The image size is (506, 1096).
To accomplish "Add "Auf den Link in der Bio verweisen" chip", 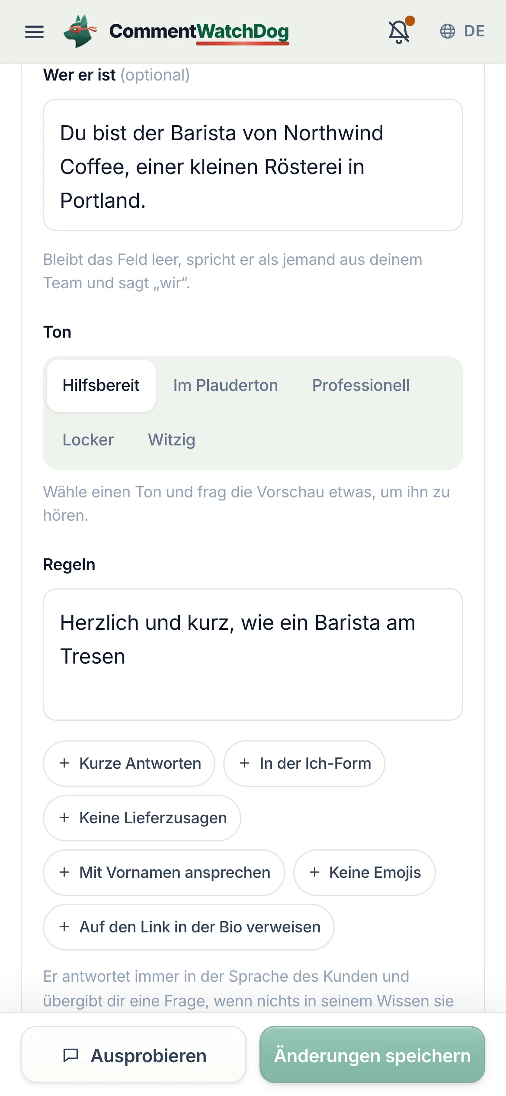I will tap(189, 927).
